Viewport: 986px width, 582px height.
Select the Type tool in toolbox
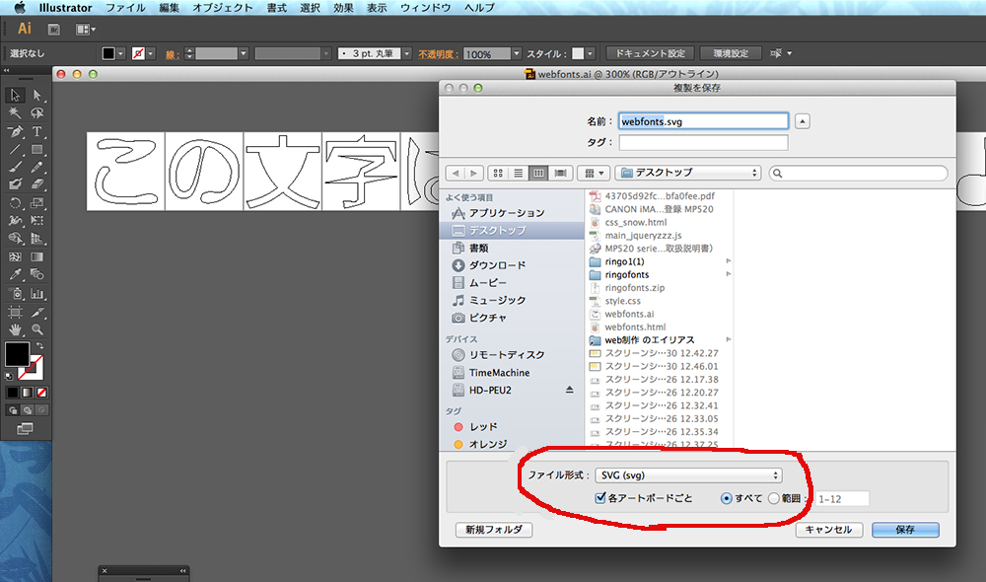tap(37, 131)
